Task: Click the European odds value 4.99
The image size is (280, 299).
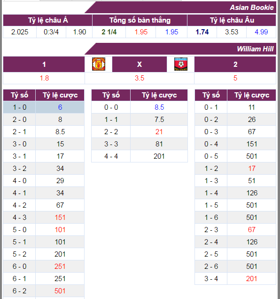Action: pyautogui.click(x=261, y=32)
